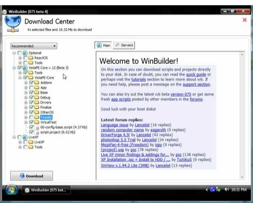
Task: Click the 00-config-base.script file icon
Action: 37,127
